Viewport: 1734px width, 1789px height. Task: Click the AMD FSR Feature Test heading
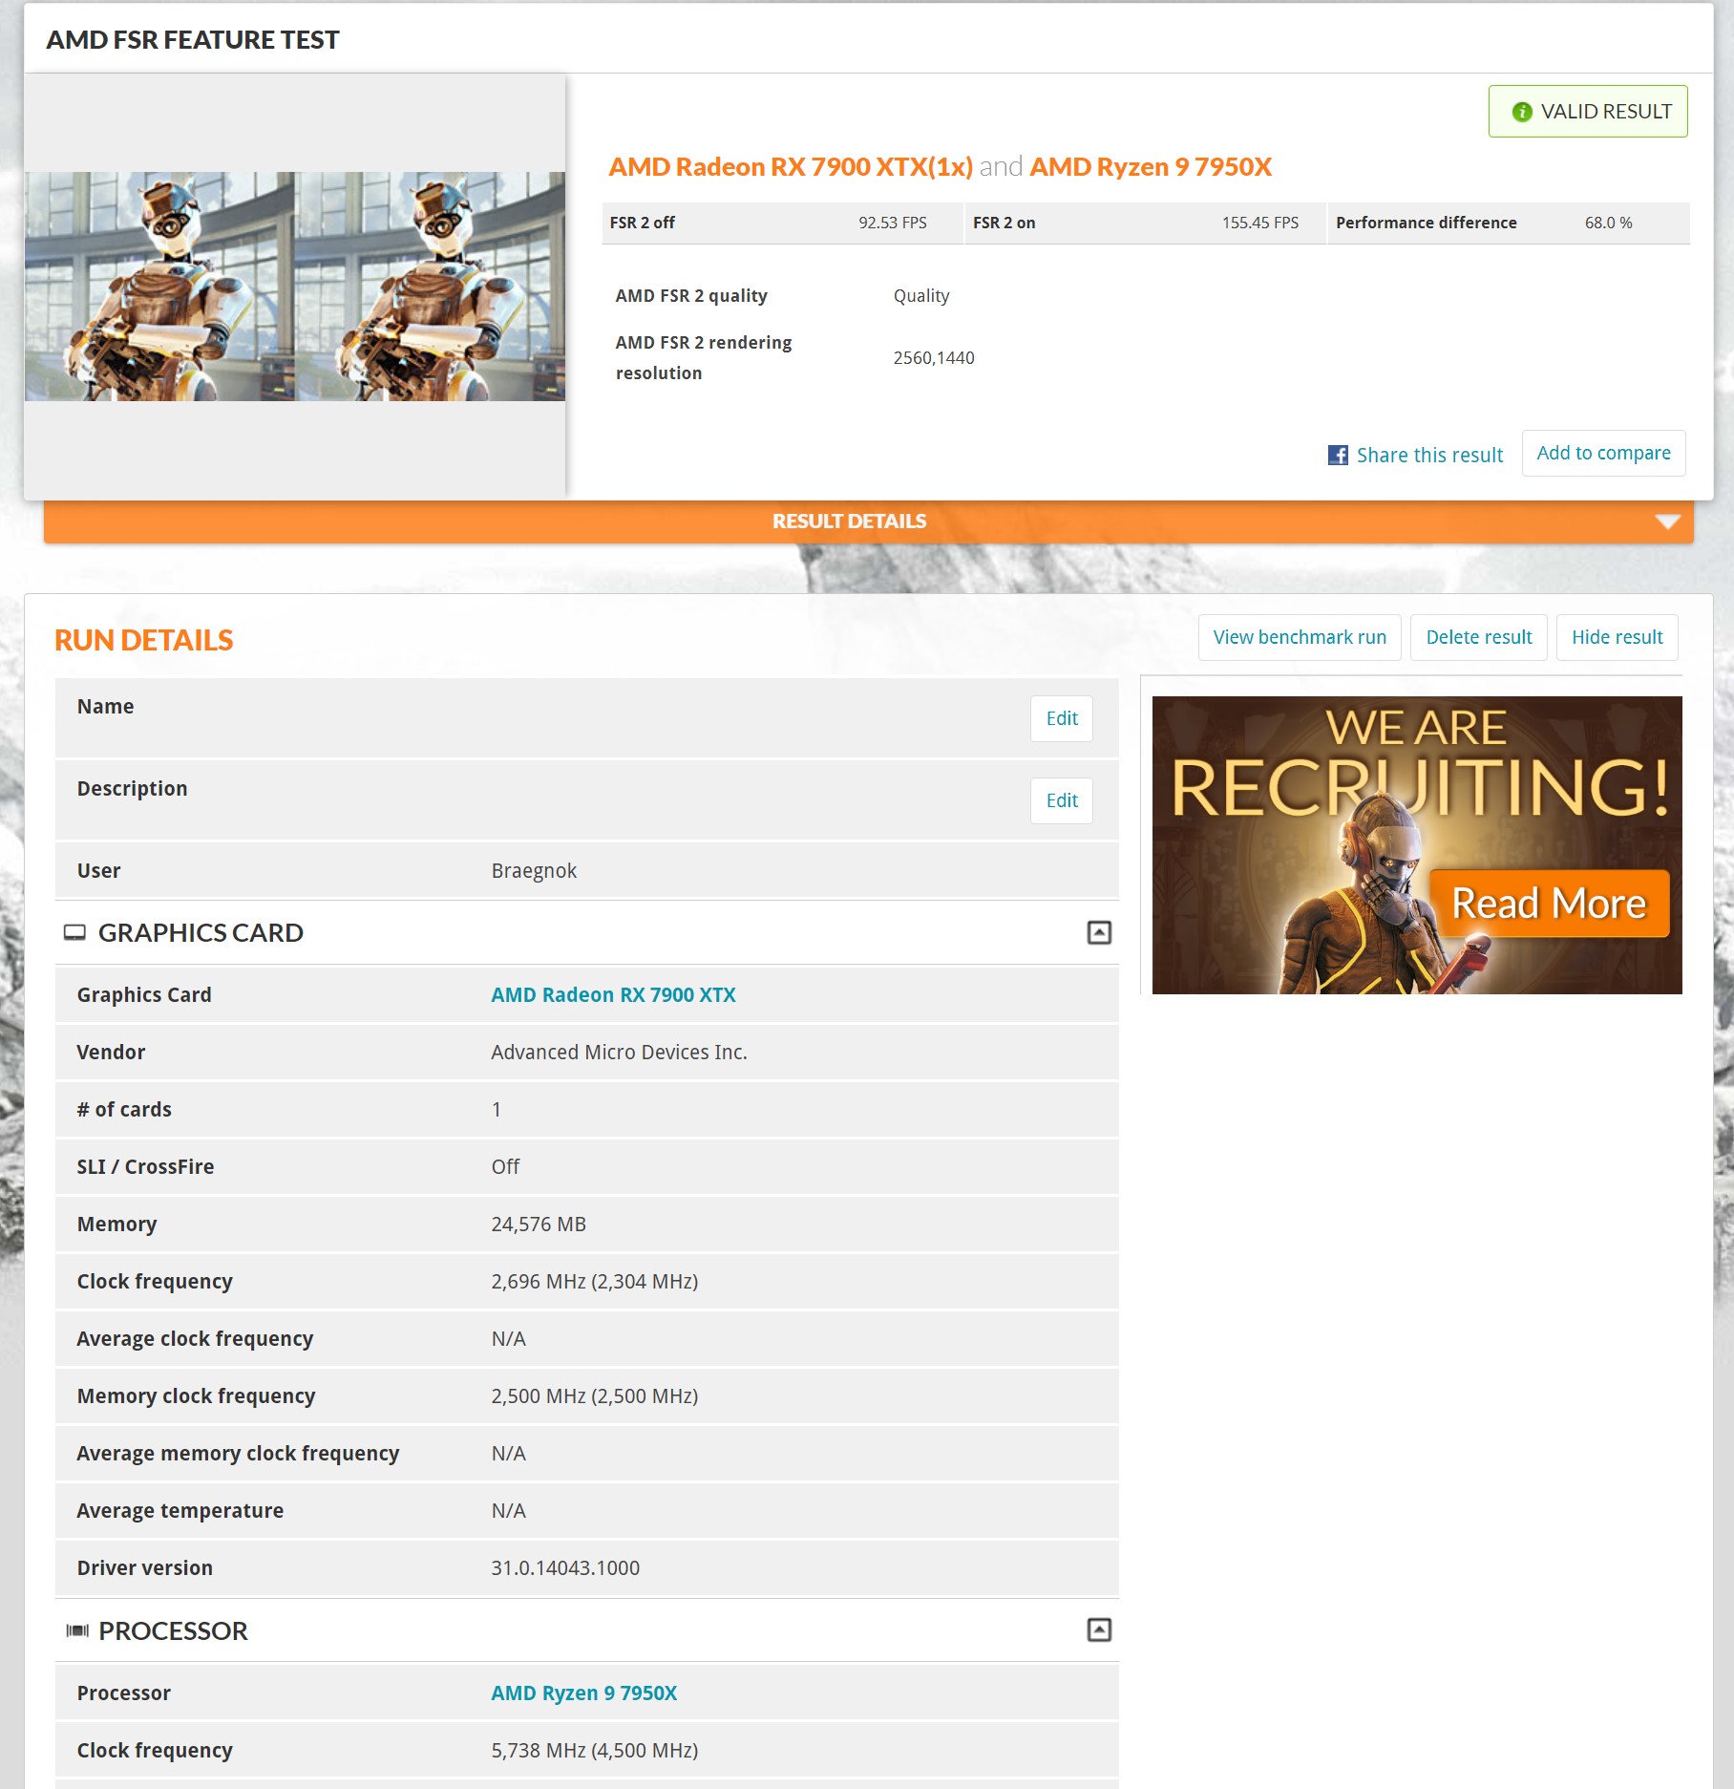pos(192,39)
